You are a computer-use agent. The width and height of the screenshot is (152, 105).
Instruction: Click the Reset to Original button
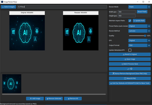pos(130,54)
